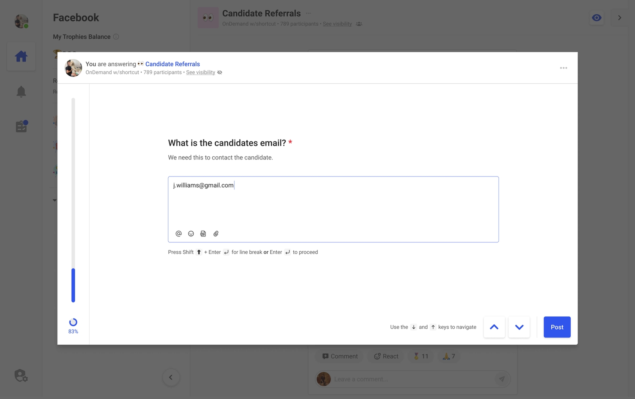Click the crossed-out eye icon near See visibility
This screenshot has height=399, width=635.
tap(219, 72)
